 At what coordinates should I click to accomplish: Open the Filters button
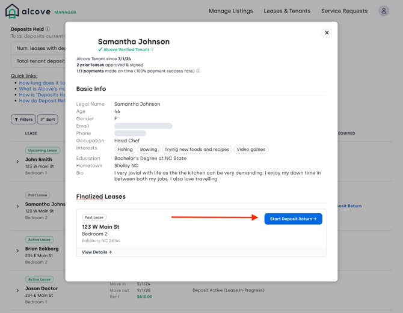click(23, 120)
